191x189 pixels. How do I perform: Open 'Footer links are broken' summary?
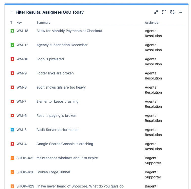[x=55, y=73]
